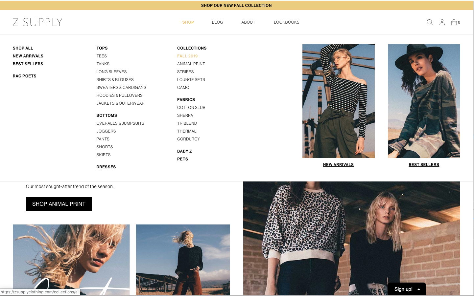
Task: Open the ABOUT page
Action: click(x=248, y=22)
